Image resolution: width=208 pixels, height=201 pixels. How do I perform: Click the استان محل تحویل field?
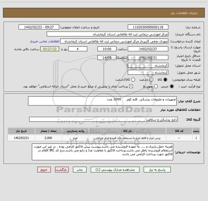(x=148, y=65)
